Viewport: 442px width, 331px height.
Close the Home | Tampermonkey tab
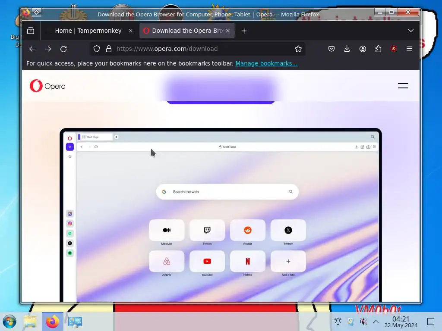click(130, 31)
